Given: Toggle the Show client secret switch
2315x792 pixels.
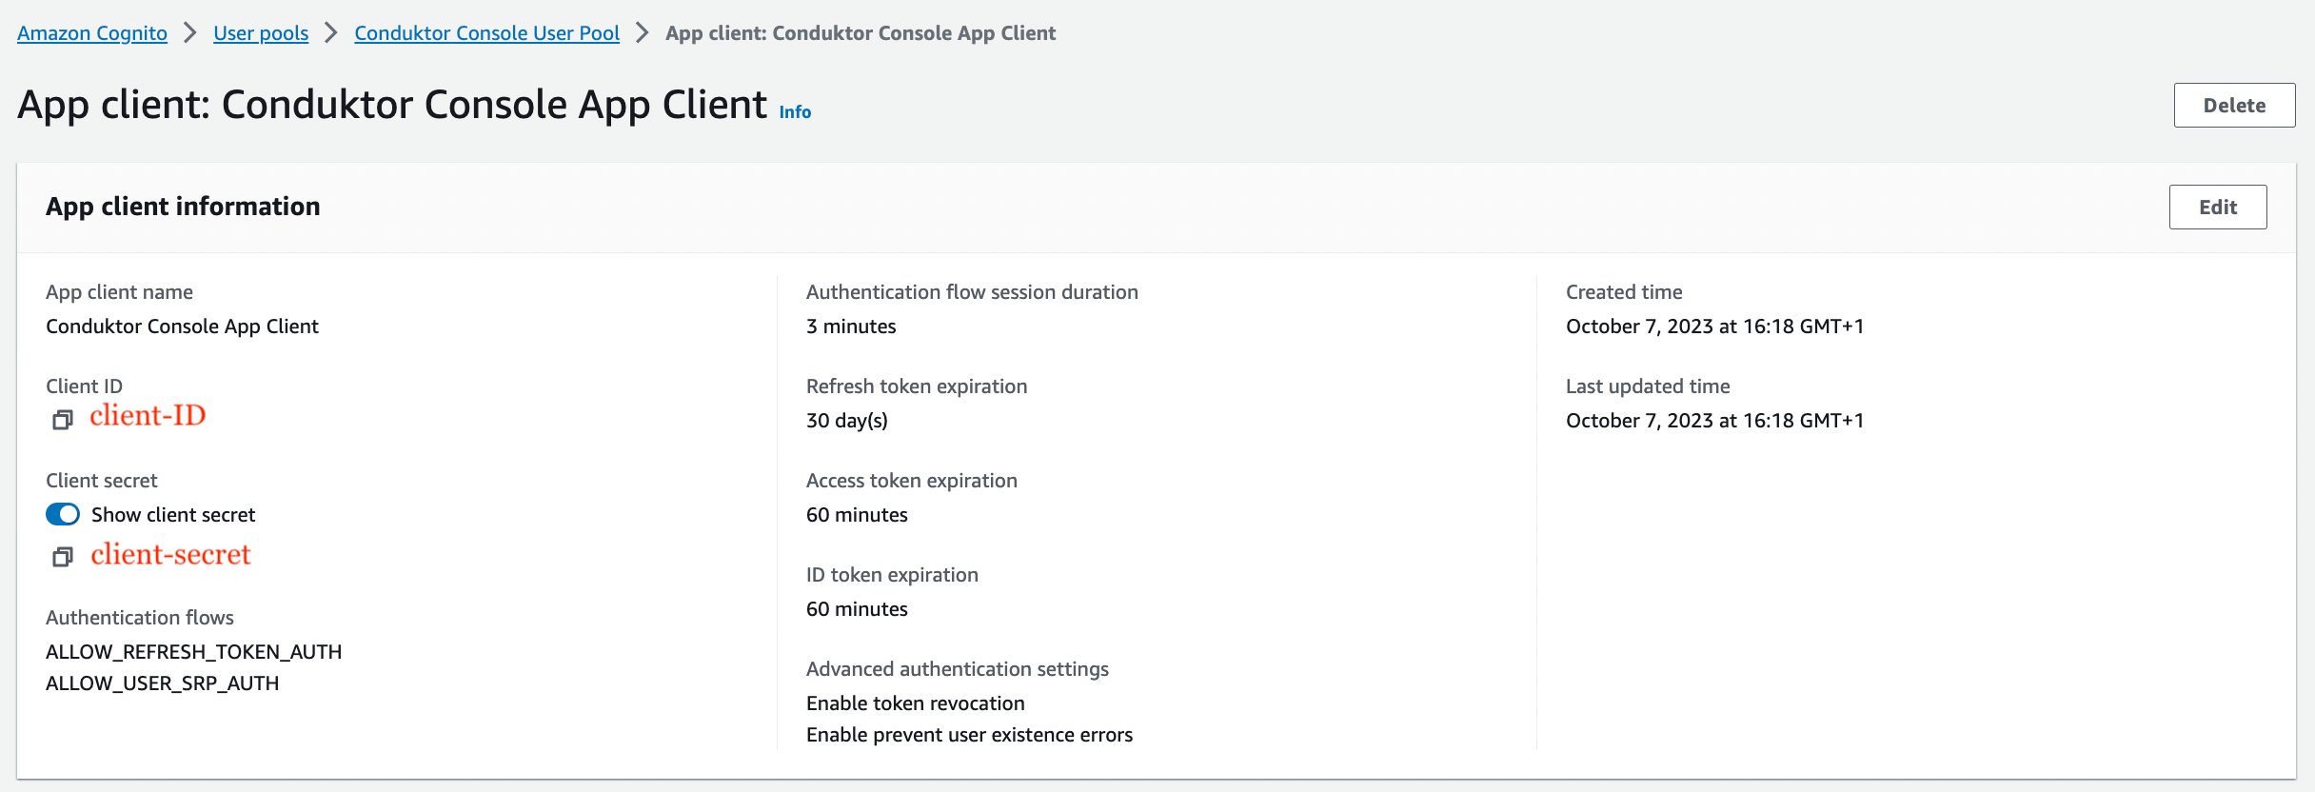Looking at the screenshot, I should tap(63, 514).
